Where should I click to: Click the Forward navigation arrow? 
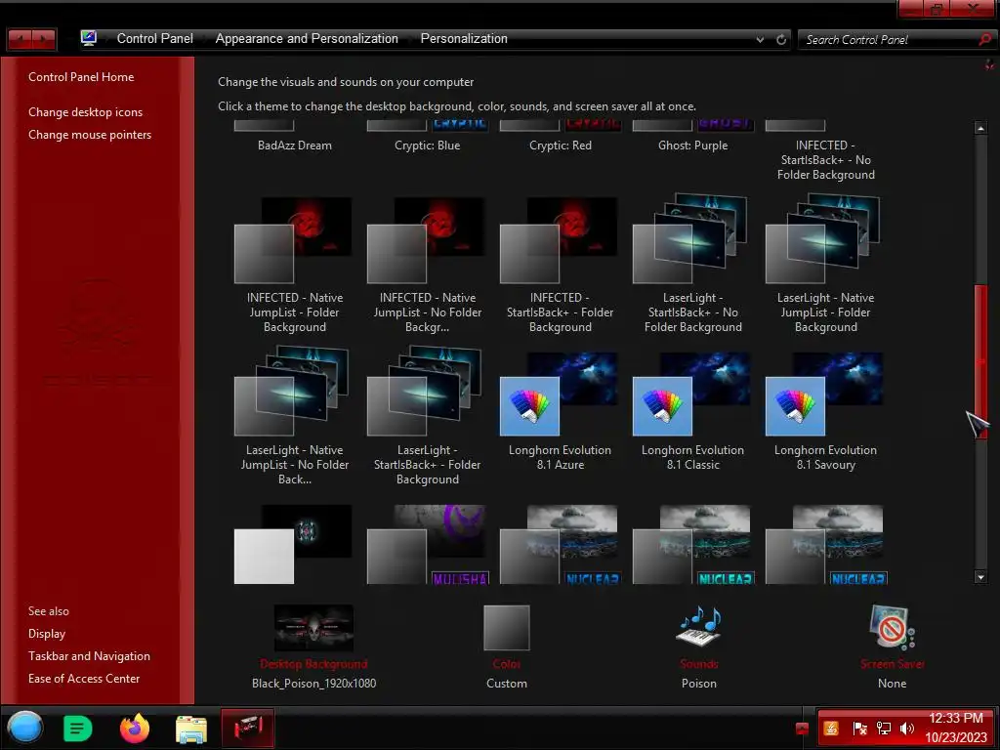tap(44, 39)
